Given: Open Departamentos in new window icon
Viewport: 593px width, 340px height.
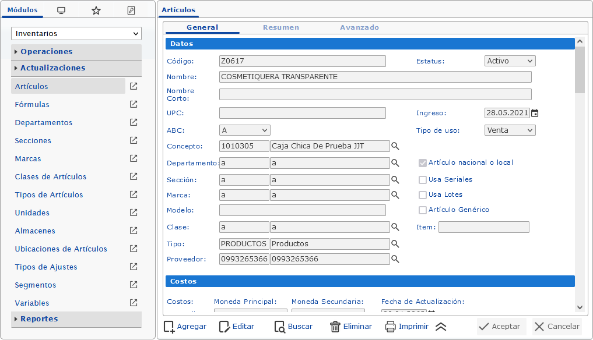Looking at the screenshot, I should [134, 122].
